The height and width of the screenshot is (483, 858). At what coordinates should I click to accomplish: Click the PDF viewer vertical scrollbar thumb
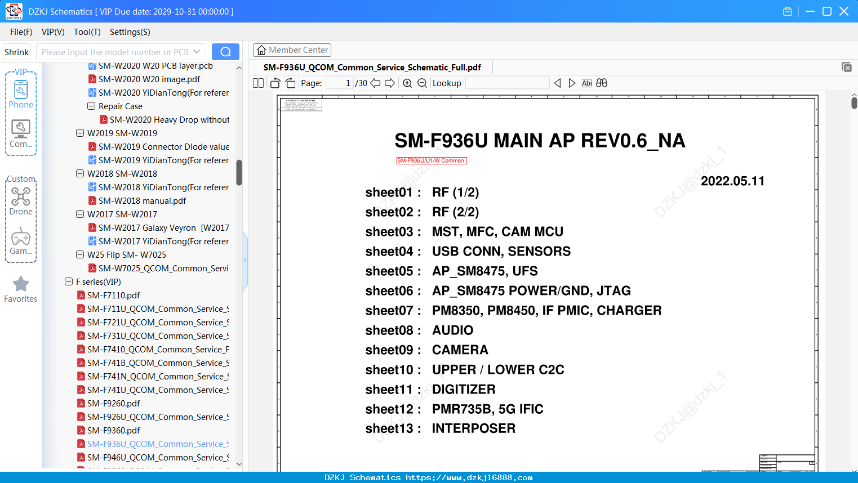854,102
